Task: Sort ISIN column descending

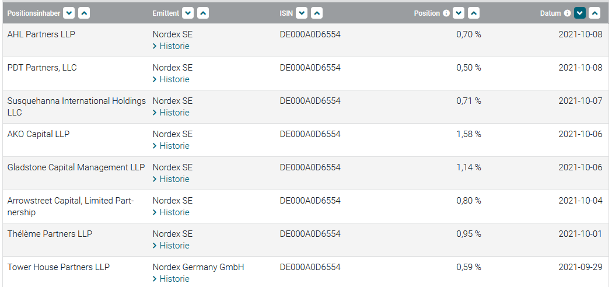Action: tap(302, 13)
